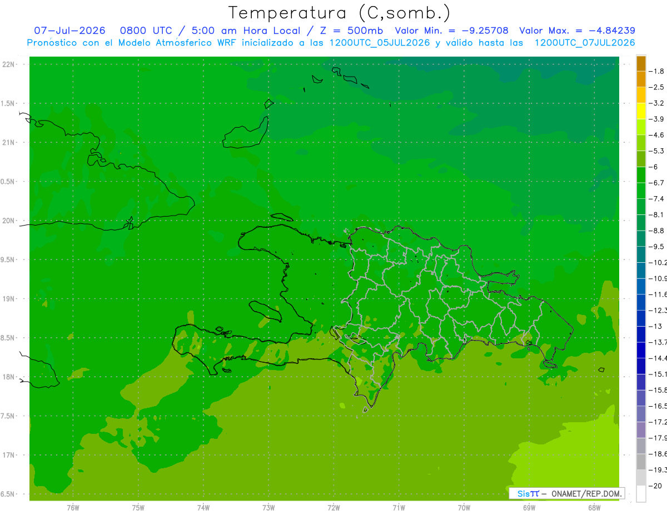Click the 'Temperatura (C,somb.)' title

(x=339, y=13)
